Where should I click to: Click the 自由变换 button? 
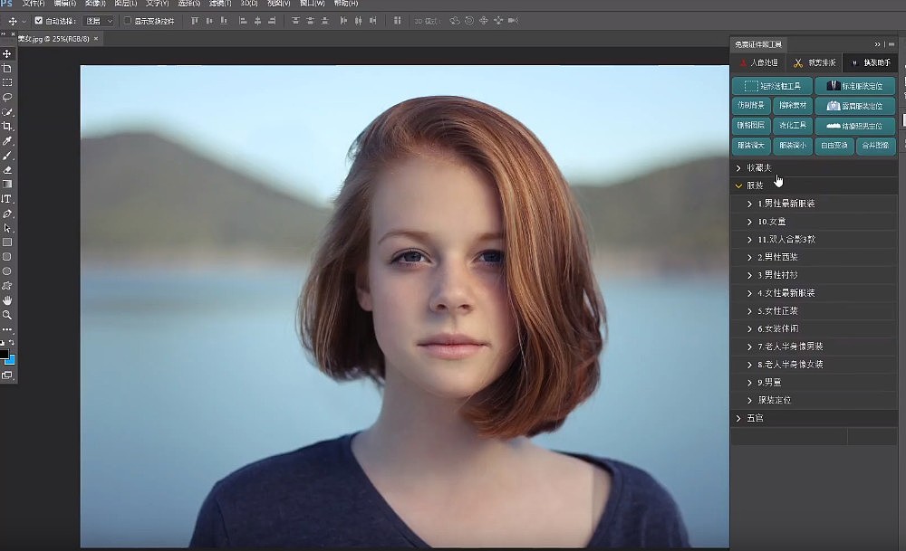tap(834, 146)
